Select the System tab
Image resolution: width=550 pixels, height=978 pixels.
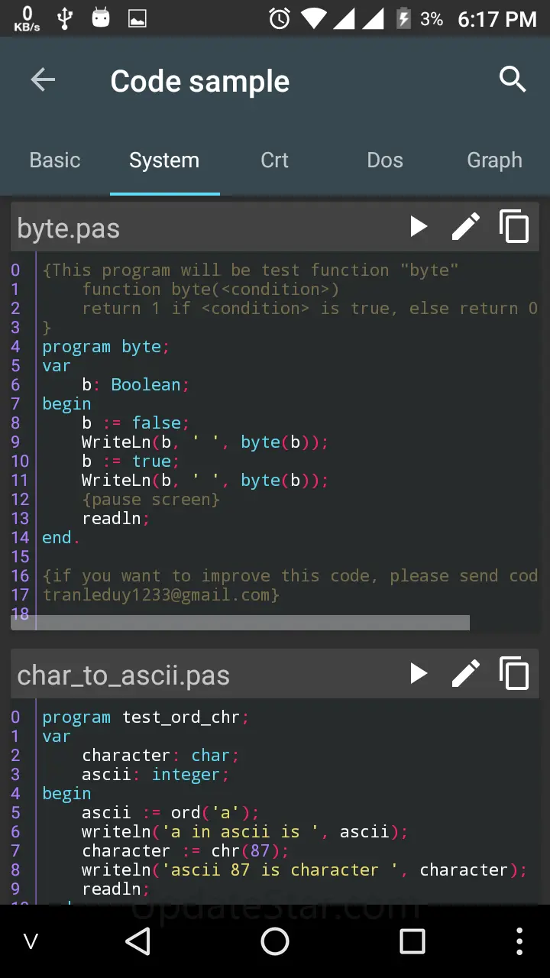pos(164,160)
